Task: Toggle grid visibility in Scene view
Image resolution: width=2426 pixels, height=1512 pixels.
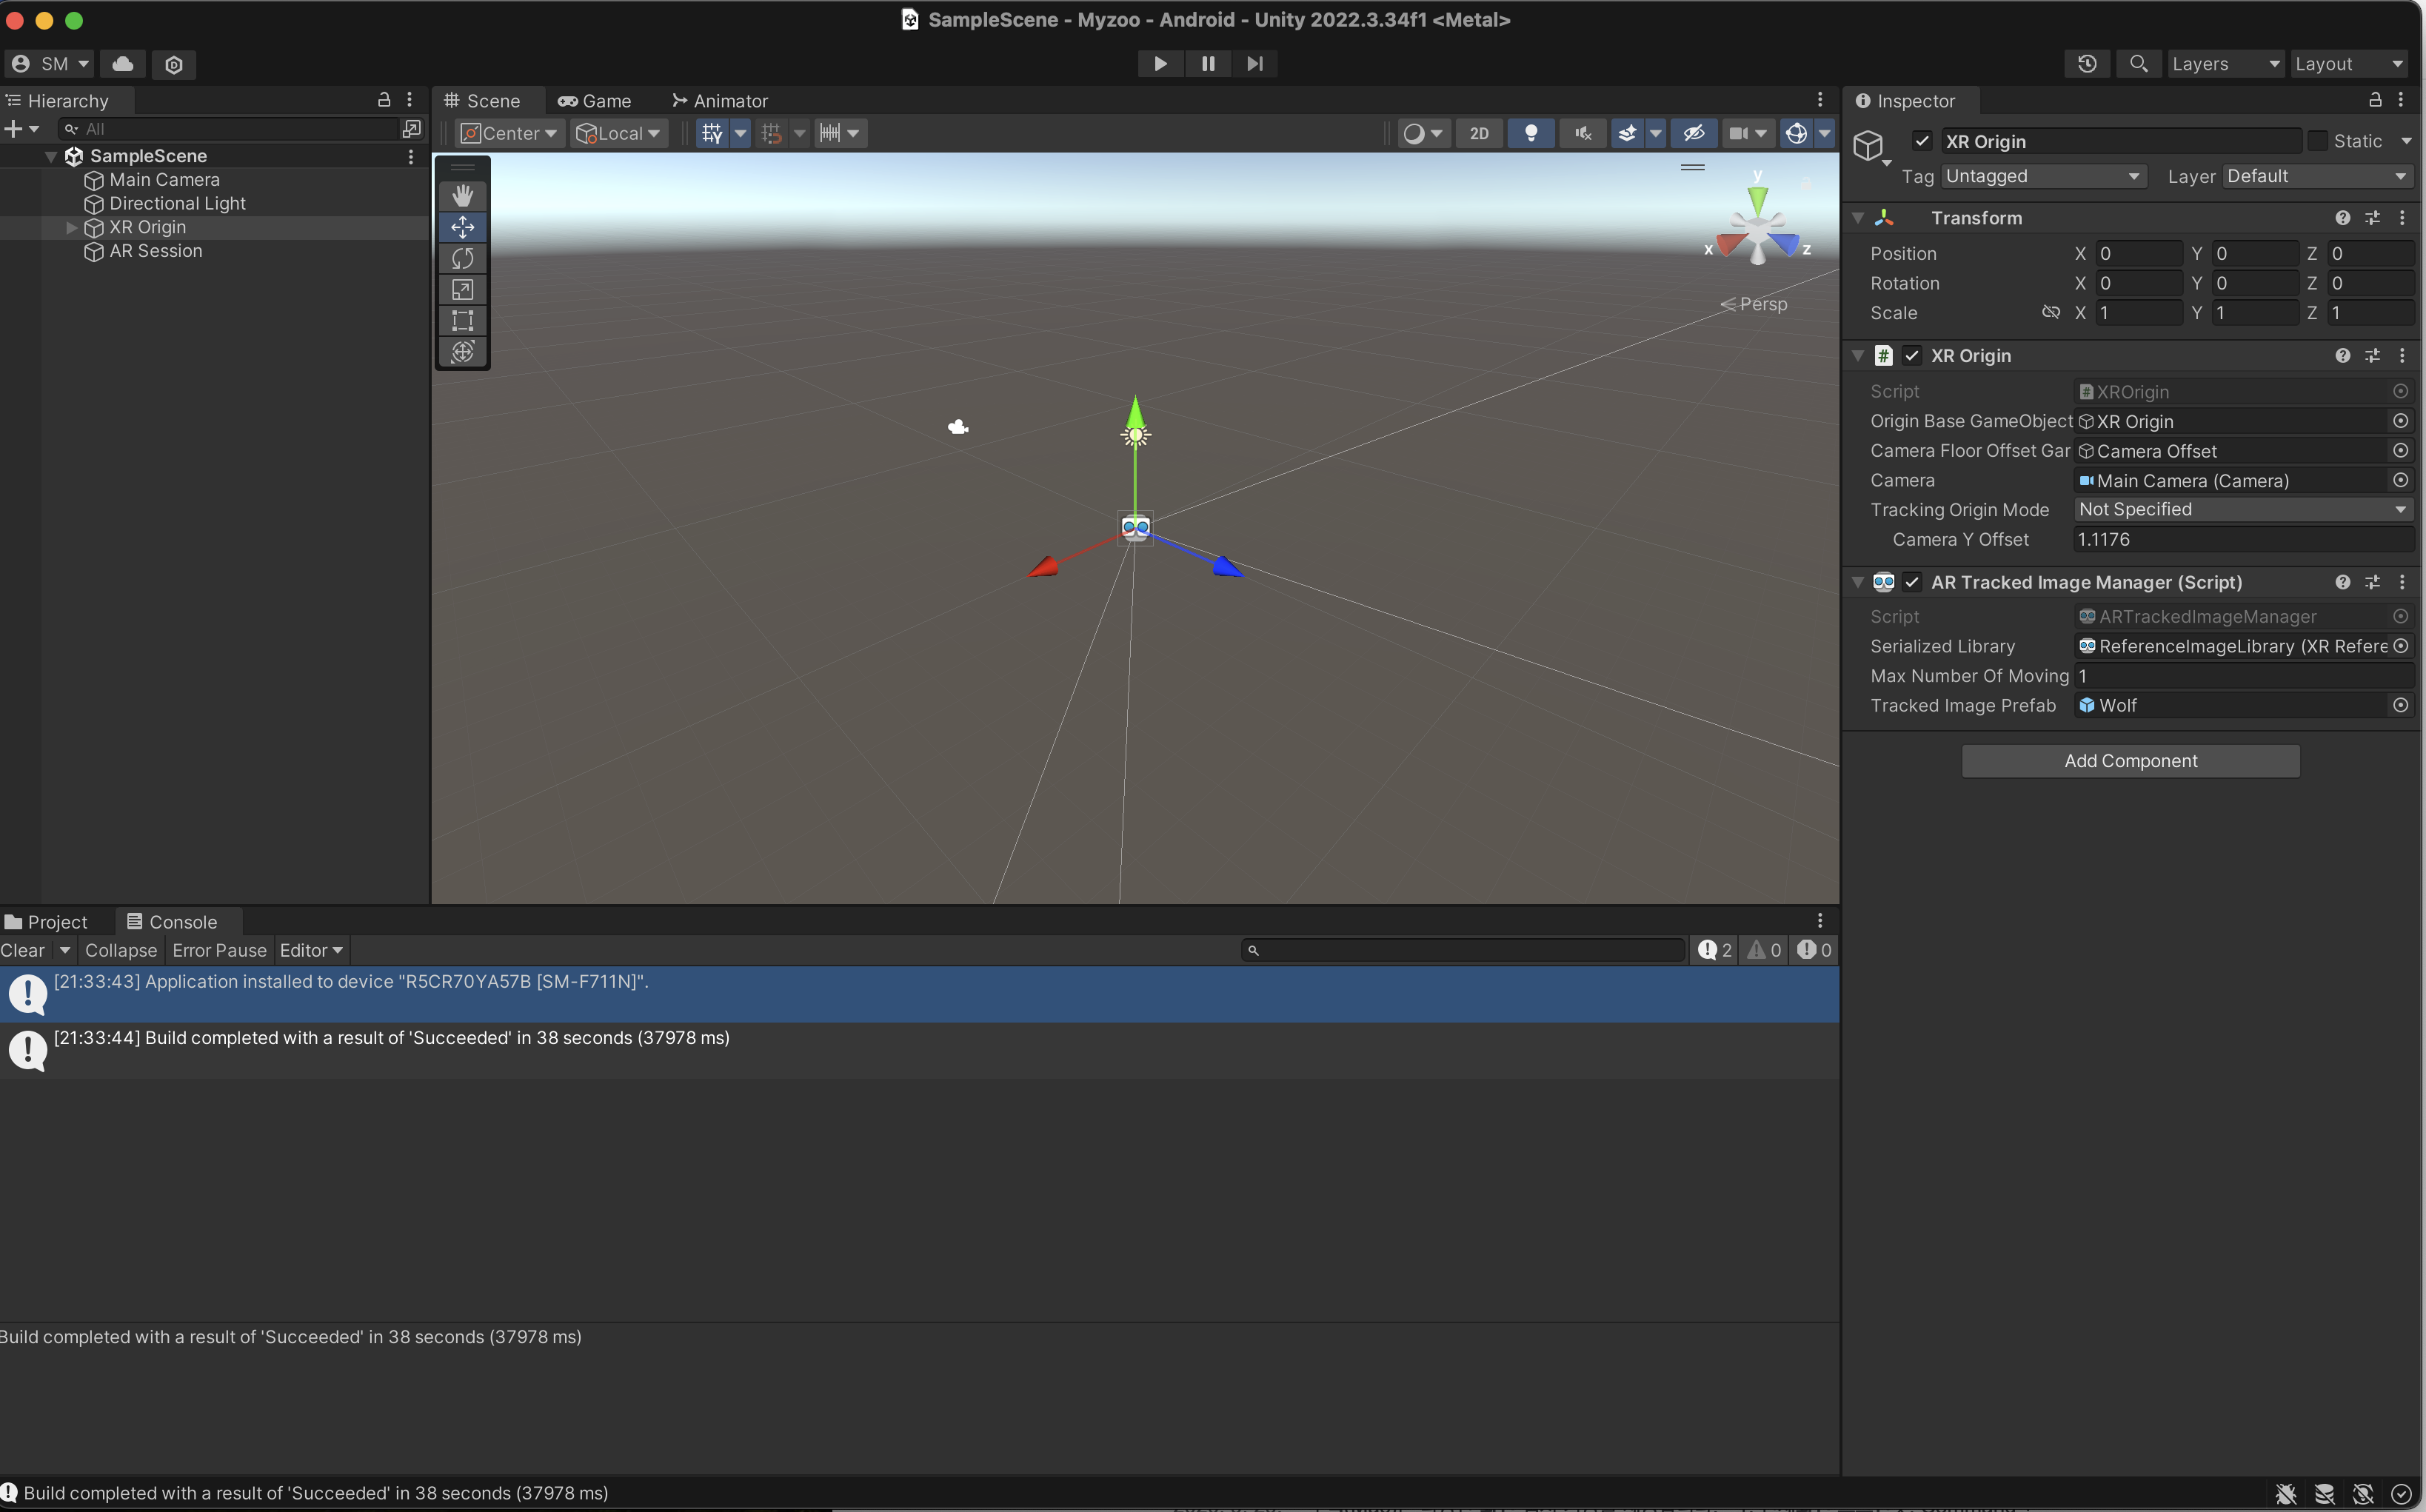Action: (712, 134)
